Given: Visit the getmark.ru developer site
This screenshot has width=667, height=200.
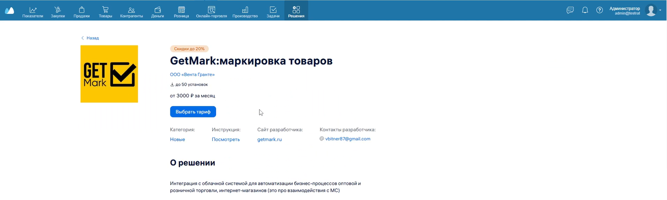Looking at the screenshot, I should coord(269,139).
